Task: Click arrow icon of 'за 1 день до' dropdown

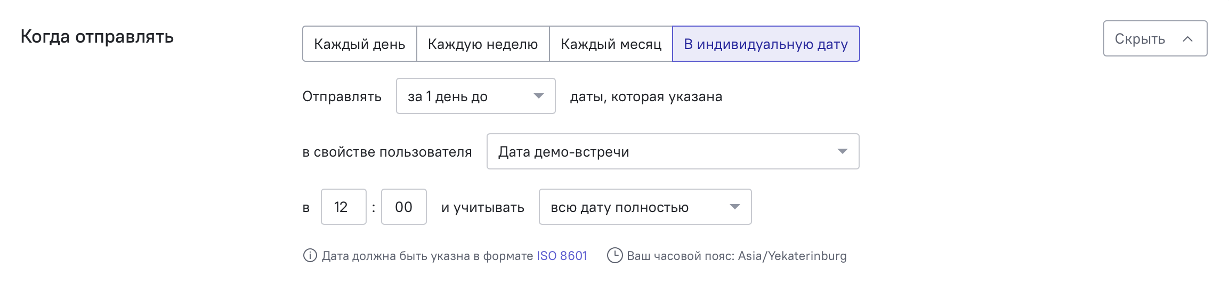Action: pos(539,96)
